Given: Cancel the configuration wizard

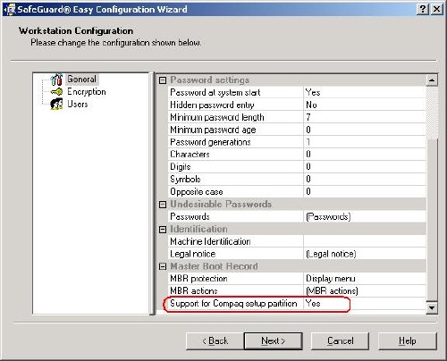Looking at the screenshot, I should click(340, 340).
